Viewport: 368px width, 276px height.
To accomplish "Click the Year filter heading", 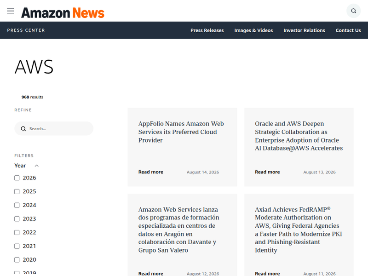I will coord(20,166).
